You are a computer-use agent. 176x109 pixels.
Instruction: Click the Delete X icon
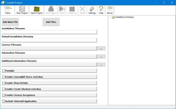tap(82, 9)
